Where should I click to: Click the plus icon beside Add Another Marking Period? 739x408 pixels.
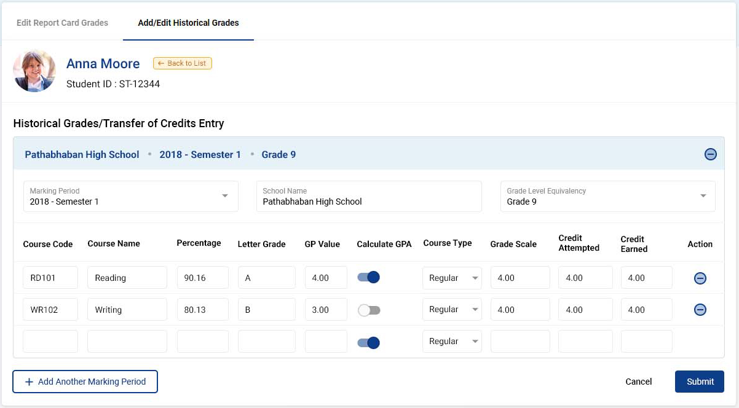(29, 382)
